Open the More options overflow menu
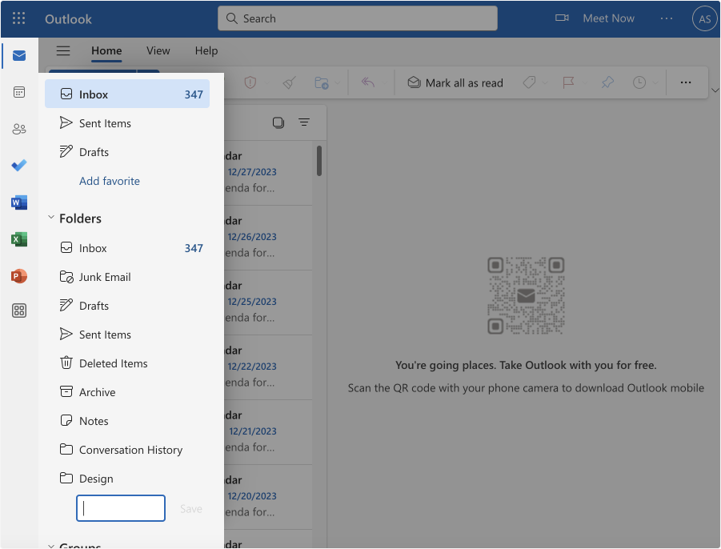Image resolution: width=721 pixels, height=549 pixels. [687, 82]
